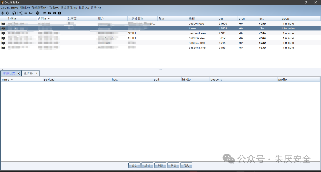This screenshot has width=321, height=172.
Task: Click the globe icon in the toolbar
Action: [x=38, y=13]
